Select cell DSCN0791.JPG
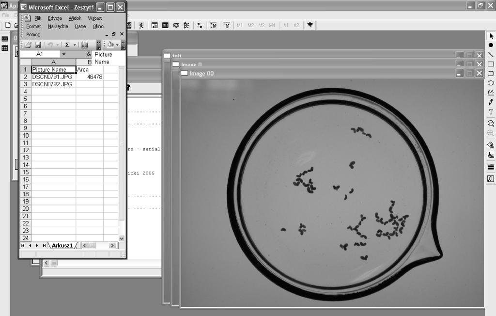 [53, 77]
